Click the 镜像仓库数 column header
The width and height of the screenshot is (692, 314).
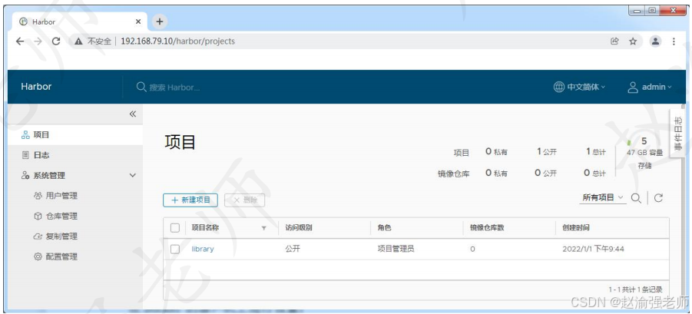[x=487, y=228]
